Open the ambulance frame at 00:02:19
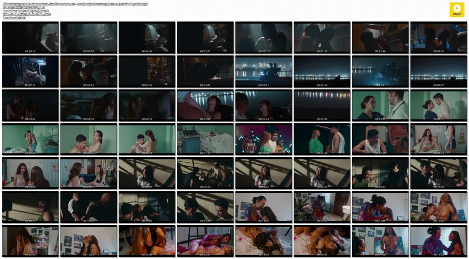 click(x=30, y=71)
